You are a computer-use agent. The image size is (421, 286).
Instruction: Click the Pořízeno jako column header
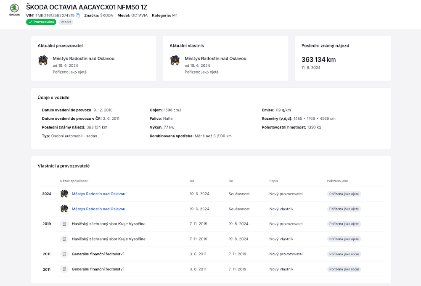point(337,181)
